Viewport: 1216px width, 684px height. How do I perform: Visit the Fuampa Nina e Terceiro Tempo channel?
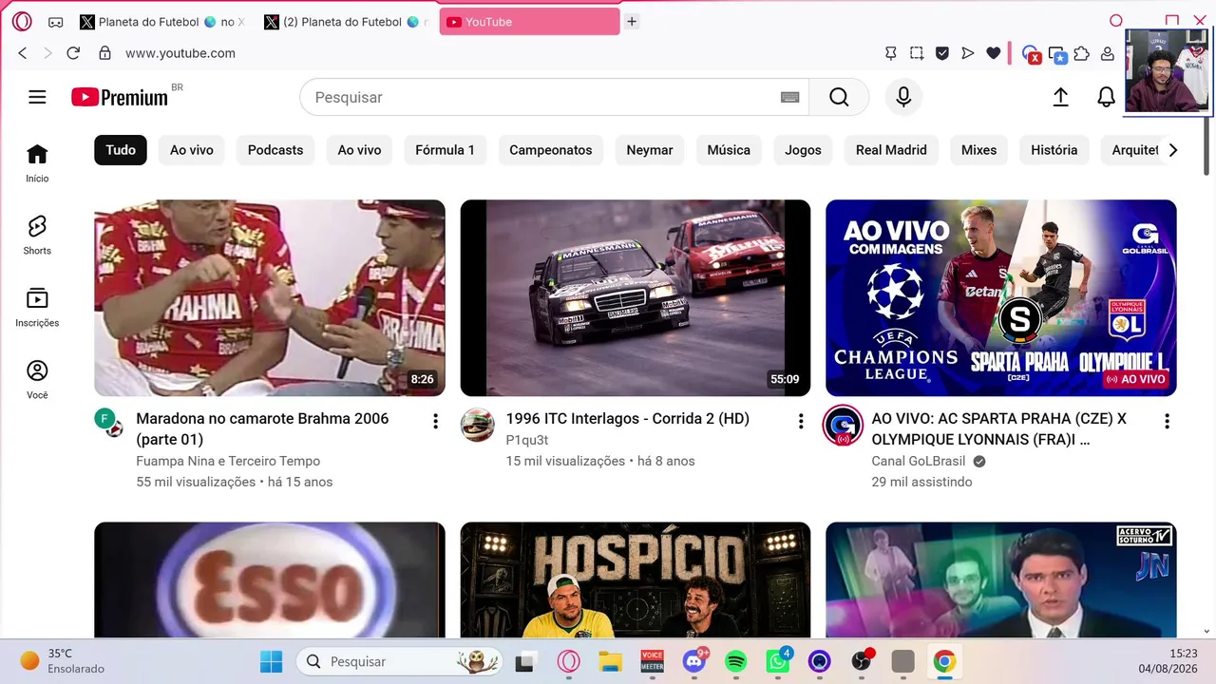pyautogui.click(x=228, y=461)
